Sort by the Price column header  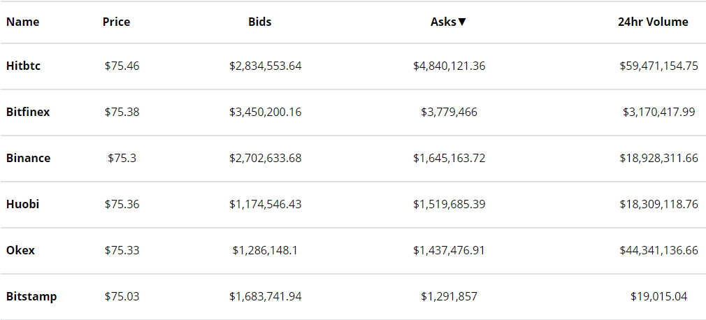[116, 22]
